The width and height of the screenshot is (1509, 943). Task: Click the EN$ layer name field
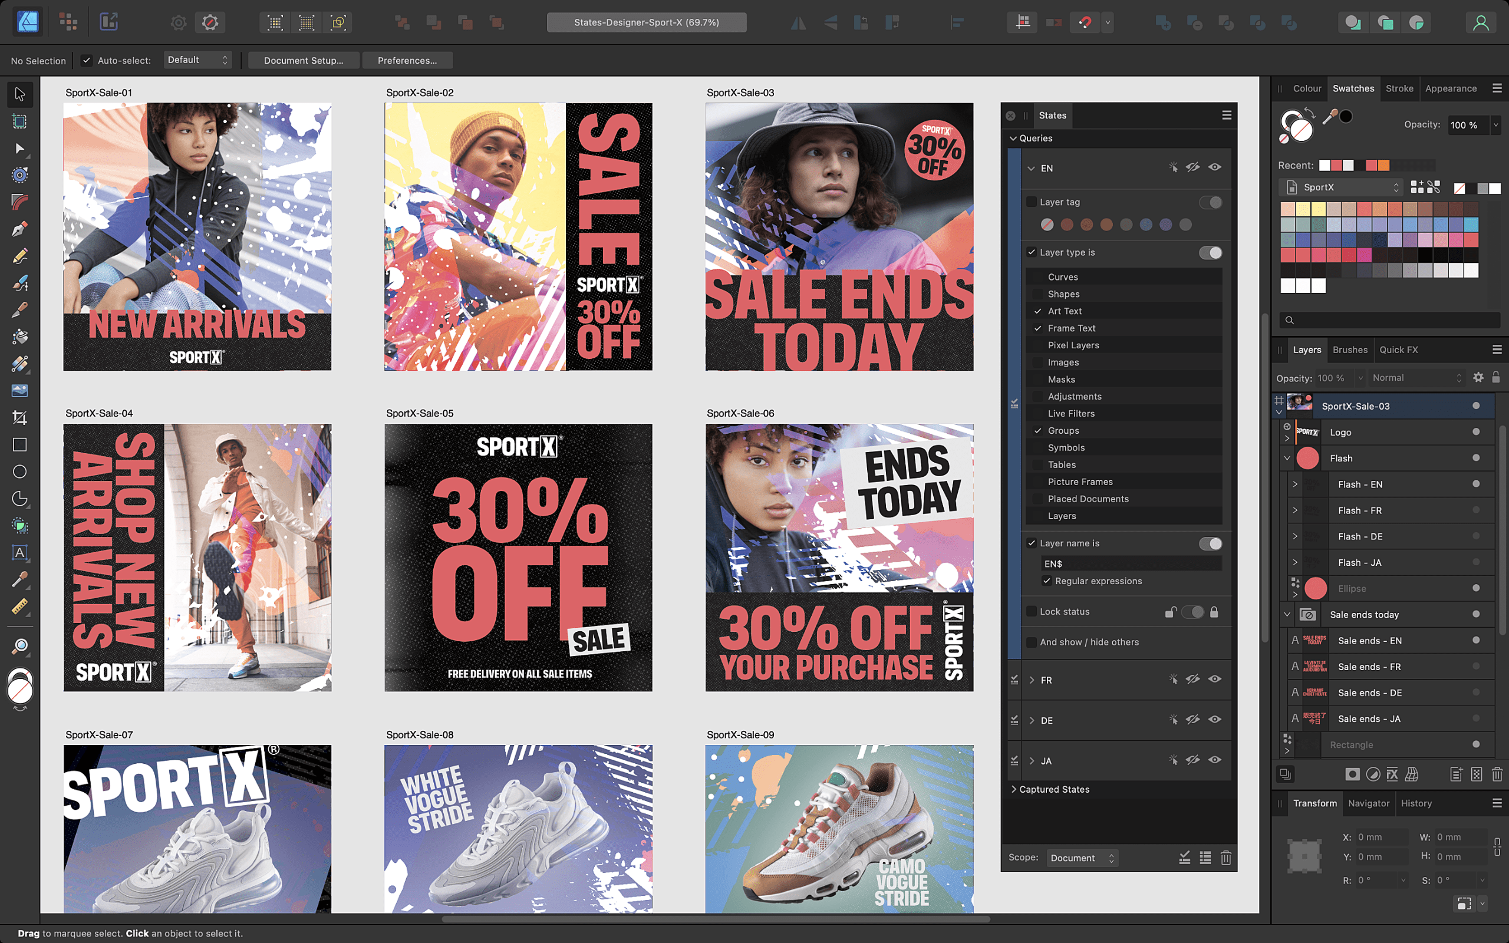1131,564
